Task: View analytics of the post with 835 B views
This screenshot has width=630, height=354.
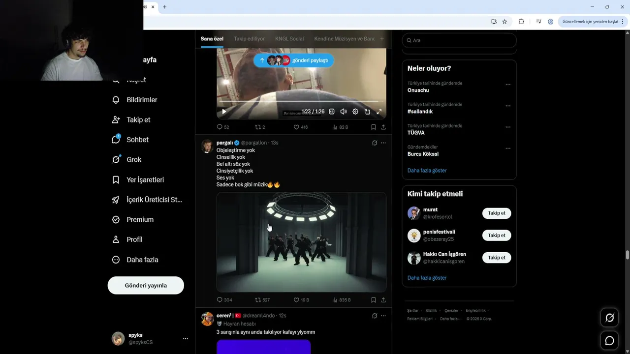Action: (342, 300)
